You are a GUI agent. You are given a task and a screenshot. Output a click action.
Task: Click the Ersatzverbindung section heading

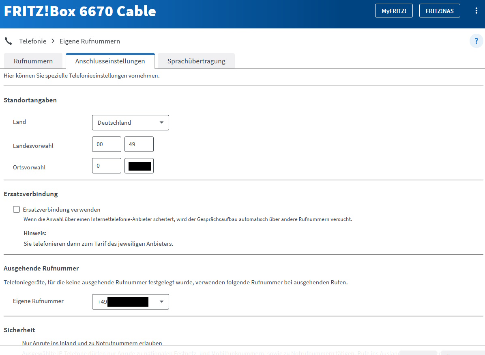pos(31,194)
